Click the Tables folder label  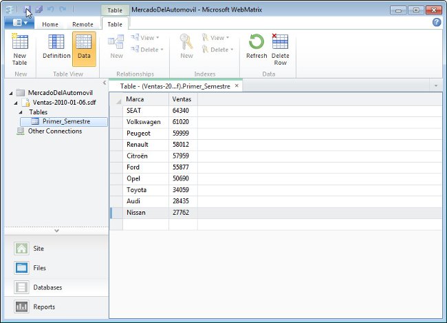click(x=39, y=112)
